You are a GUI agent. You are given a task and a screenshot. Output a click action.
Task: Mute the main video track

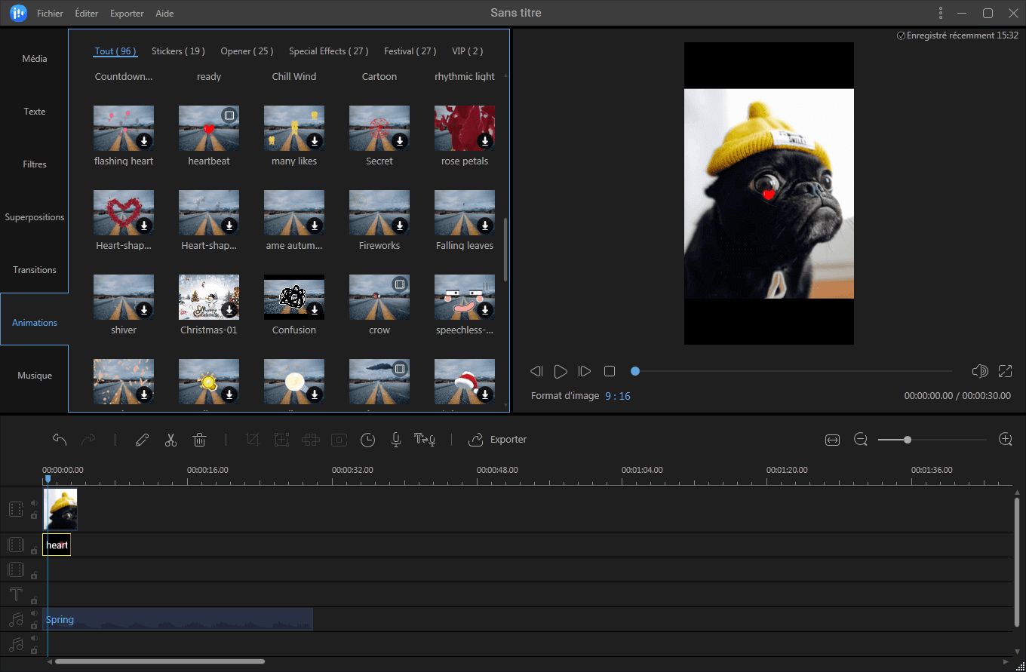(34, 503)
